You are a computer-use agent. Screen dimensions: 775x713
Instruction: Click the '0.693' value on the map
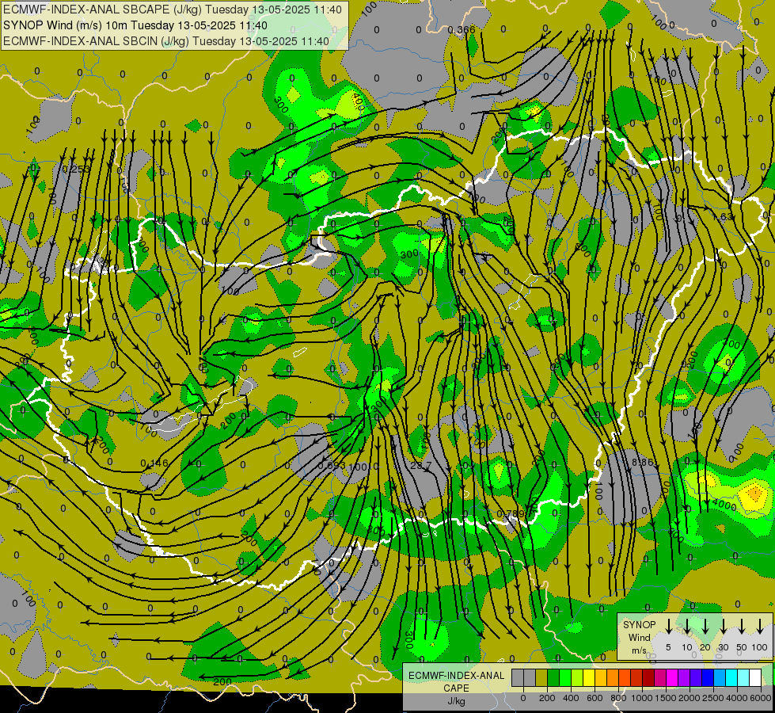point(332,466)
